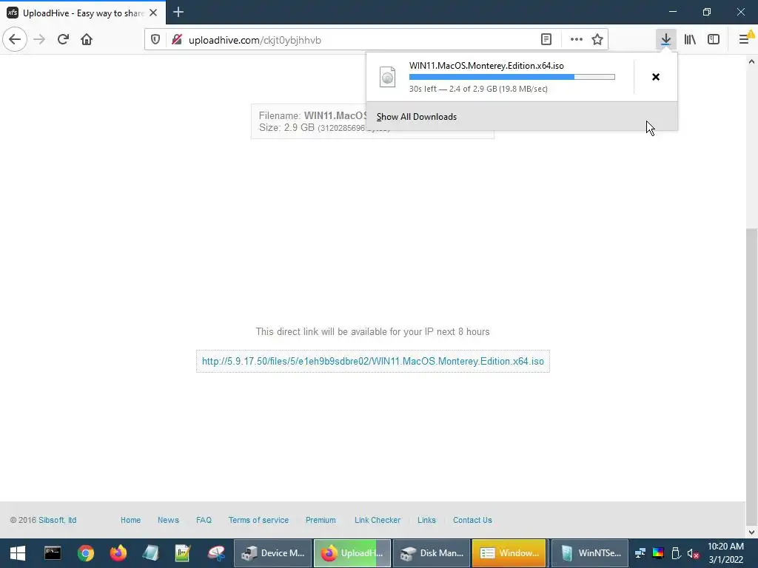Click muted volume tray icon
Viewport: 758px width, 568px height.
[x=693, y=553]
